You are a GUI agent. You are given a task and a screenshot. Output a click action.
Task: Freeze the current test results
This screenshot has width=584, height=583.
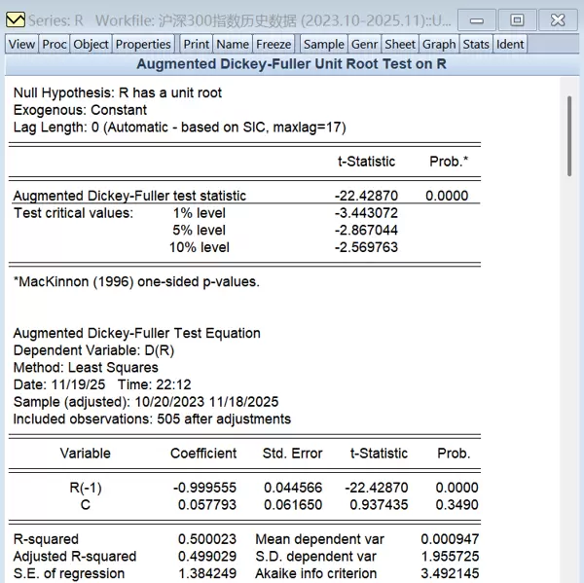(274, 44)
